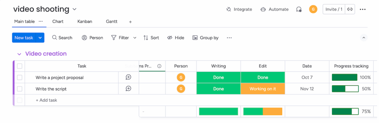Open the Filter tool
The height and width of the screenshot is (123, 379).
tap(120, 38)
